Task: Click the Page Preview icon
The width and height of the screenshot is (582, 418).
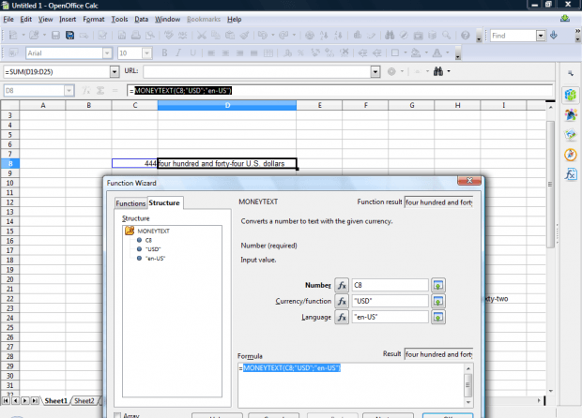Action: [x=150, y=36]
